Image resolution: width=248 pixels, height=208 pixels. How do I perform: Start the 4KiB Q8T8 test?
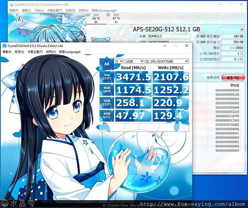(x=107, y=90)
